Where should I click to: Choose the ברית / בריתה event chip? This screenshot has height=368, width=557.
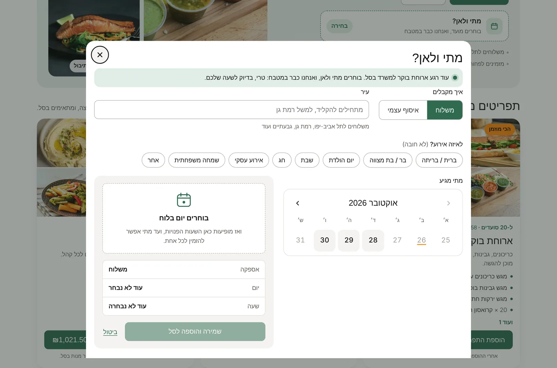439,160
